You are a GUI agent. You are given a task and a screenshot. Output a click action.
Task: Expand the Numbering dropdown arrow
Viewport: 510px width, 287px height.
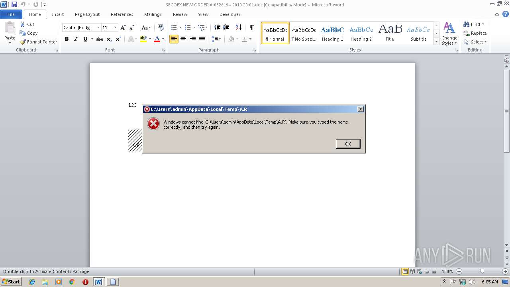[194, 28]
